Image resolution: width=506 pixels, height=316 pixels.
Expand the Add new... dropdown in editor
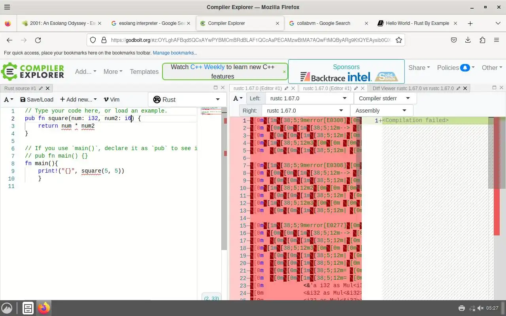pos(78,100)
